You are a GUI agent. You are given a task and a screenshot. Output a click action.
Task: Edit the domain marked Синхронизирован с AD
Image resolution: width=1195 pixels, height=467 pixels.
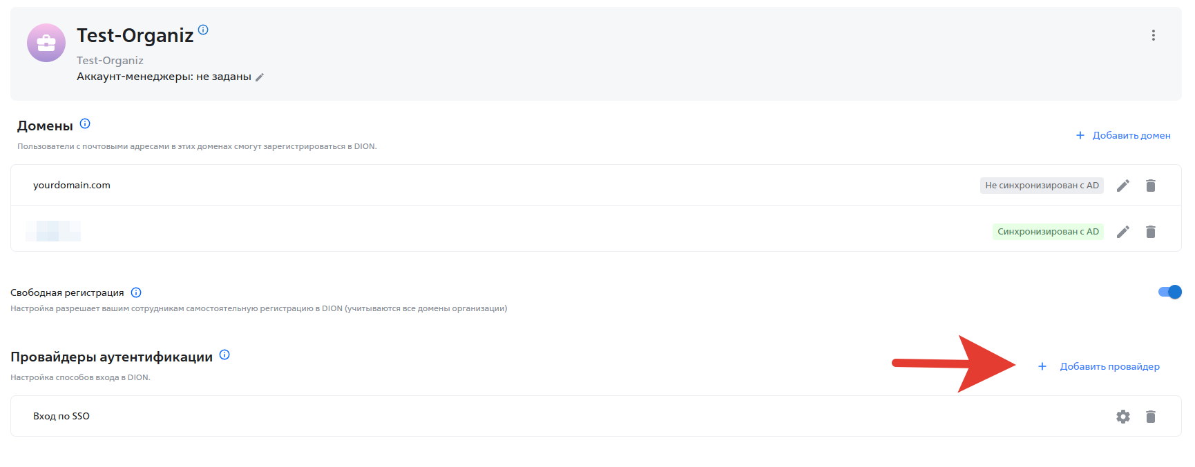click(1122, 232)
